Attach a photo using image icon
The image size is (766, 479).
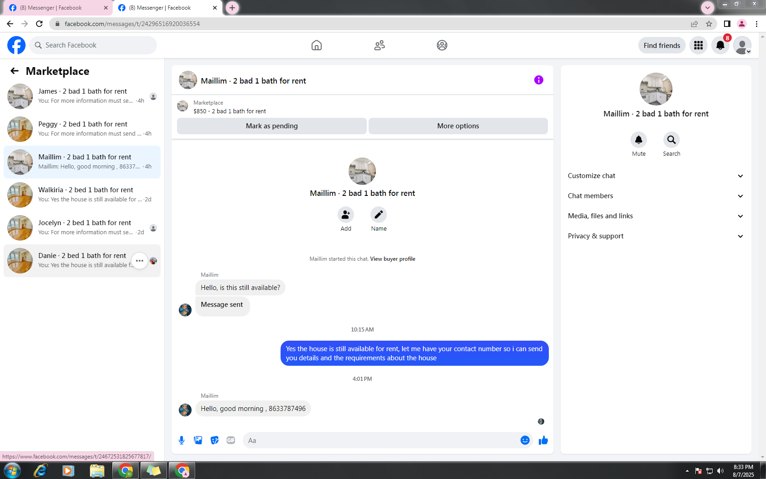[x=198, y=440]
